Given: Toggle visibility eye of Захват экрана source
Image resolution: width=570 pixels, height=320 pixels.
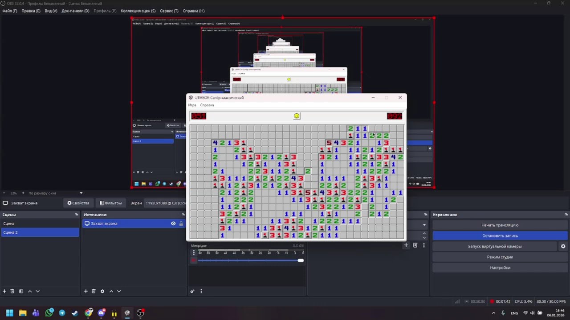Looking at the screenshot, I should coord(173,224).
